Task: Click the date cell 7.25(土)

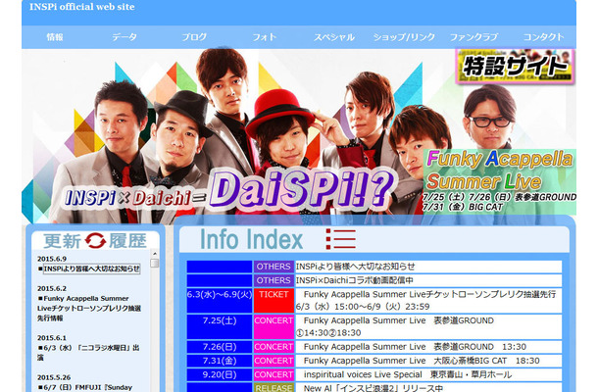Action: pos(220,326)
